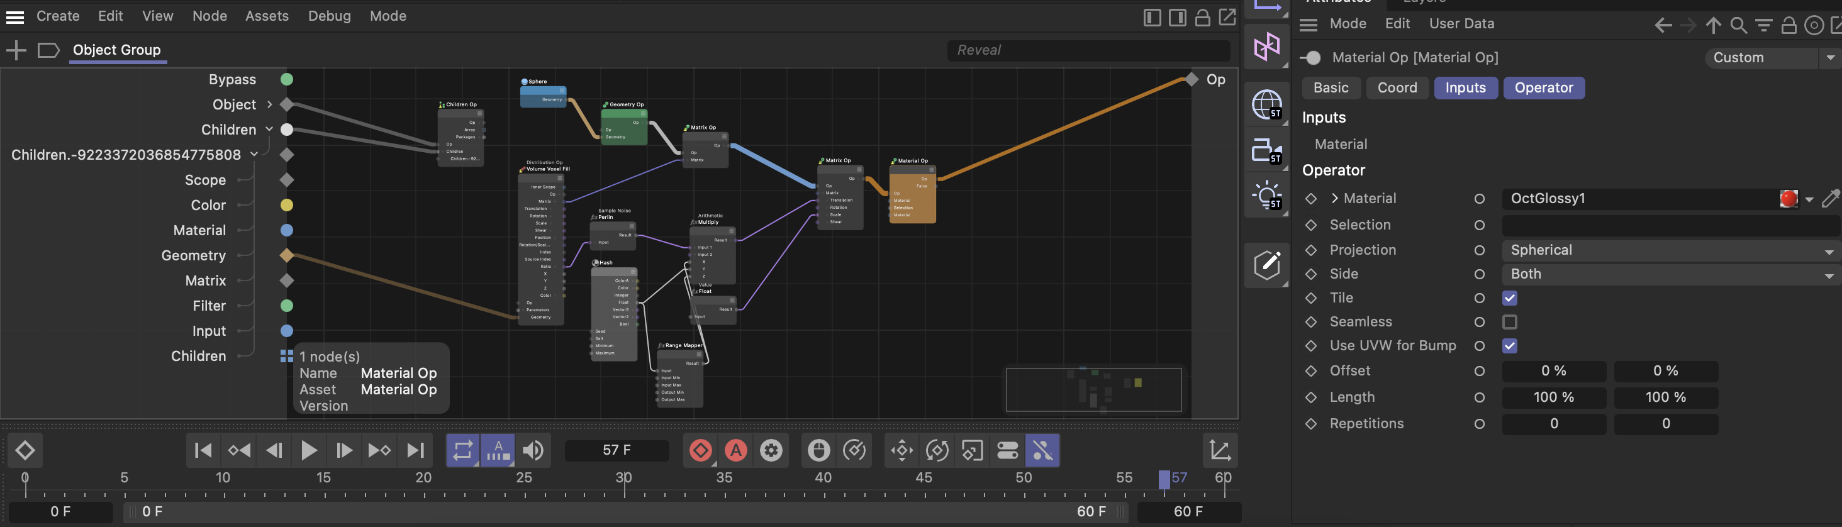Collapse the Children input chevron
The width and height of the screenshot is (1842, 527).
[270, 130]
